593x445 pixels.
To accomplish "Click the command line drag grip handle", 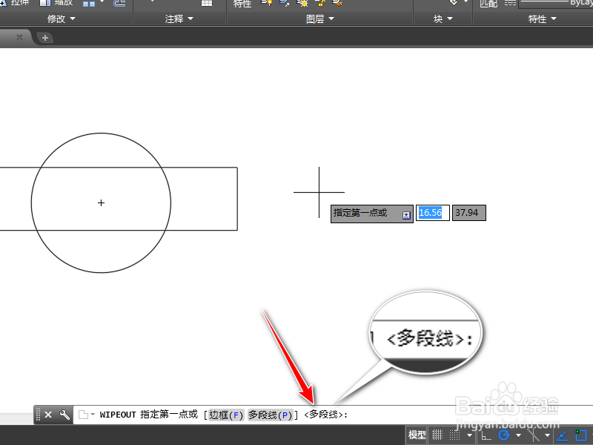I will coord(38,415).
